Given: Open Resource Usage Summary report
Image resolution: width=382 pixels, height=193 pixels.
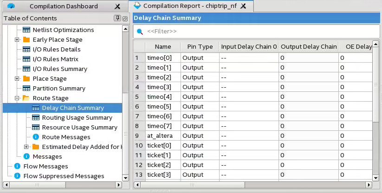Looking at the screenshot, I should coord(79,127).
